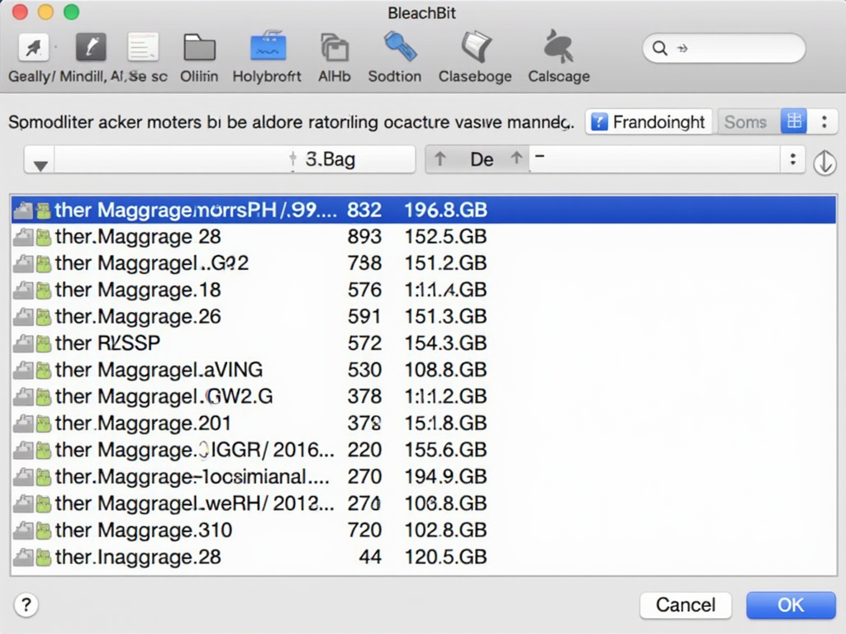Click the count value 44
846x634 pixels.
(370, 557)
